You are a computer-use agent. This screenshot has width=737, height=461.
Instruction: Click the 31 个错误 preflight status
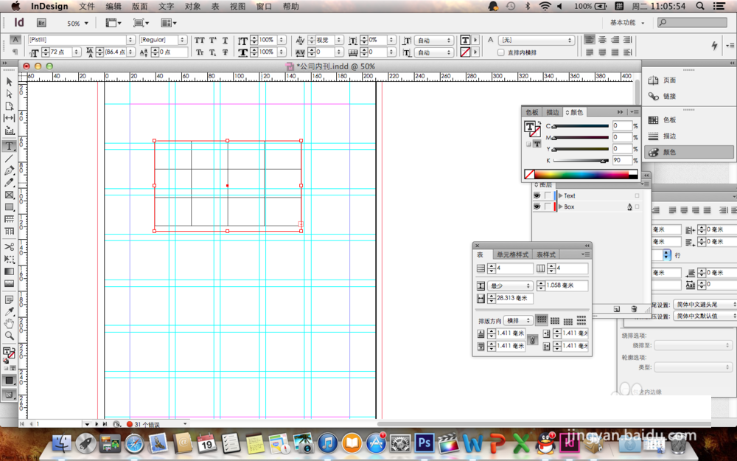(x=147, y=424)
